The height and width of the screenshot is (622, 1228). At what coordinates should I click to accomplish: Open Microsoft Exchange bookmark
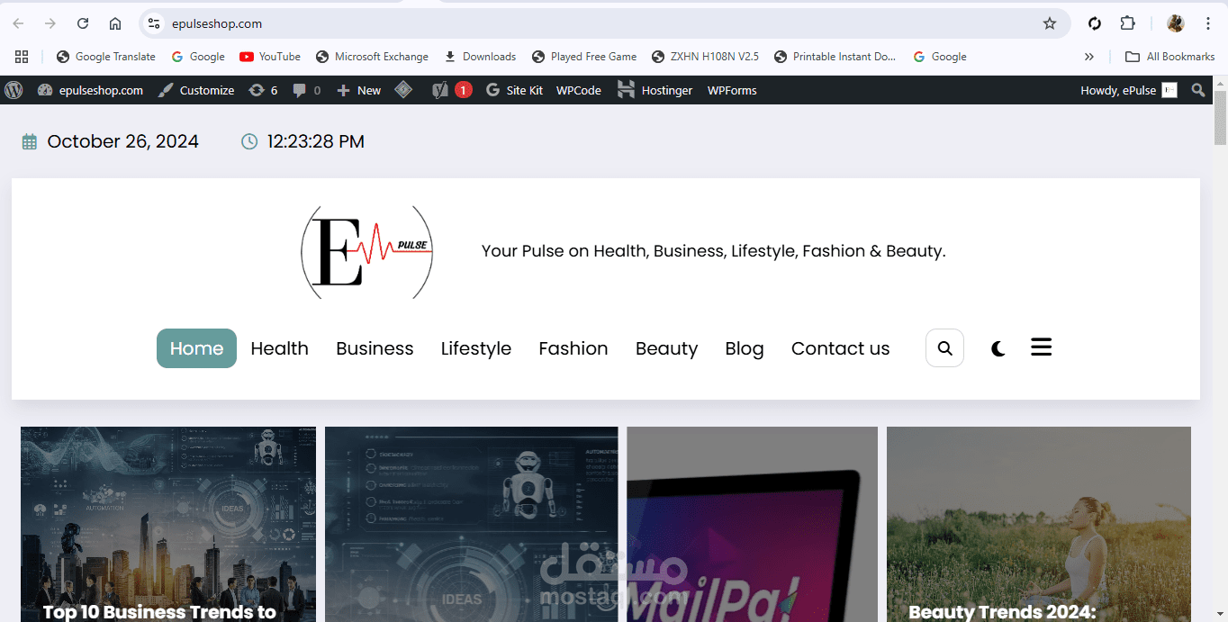pyautogui.click(x=372, y=57)
